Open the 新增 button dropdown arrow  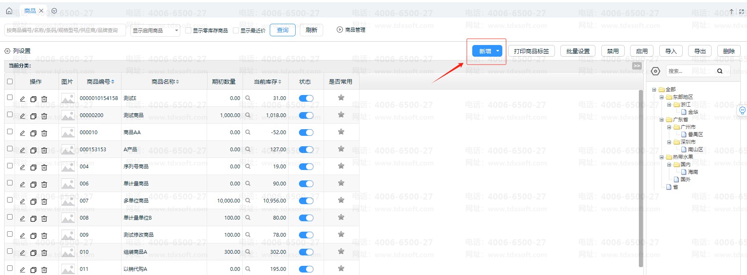click(x=498, y=51)
